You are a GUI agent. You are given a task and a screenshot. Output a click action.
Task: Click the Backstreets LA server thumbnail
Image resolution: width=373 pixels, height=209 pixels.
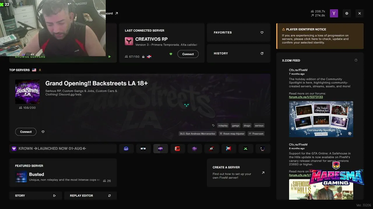27,92
